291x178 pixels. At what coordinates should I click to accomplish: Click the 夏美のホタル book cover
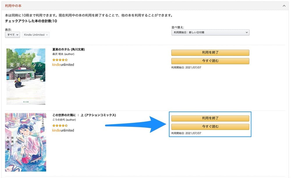(26, 76)
